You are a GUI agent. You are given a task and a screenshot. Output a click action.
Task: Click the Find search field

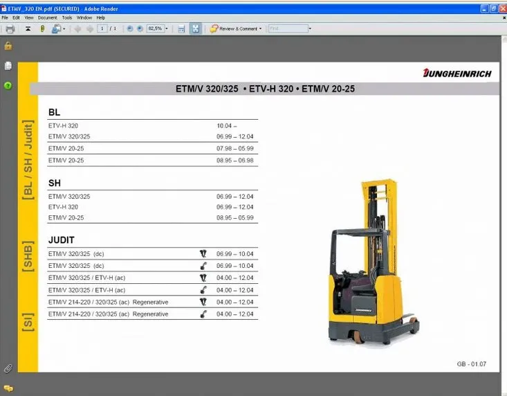pyautogui.click(x=288, y=28)
